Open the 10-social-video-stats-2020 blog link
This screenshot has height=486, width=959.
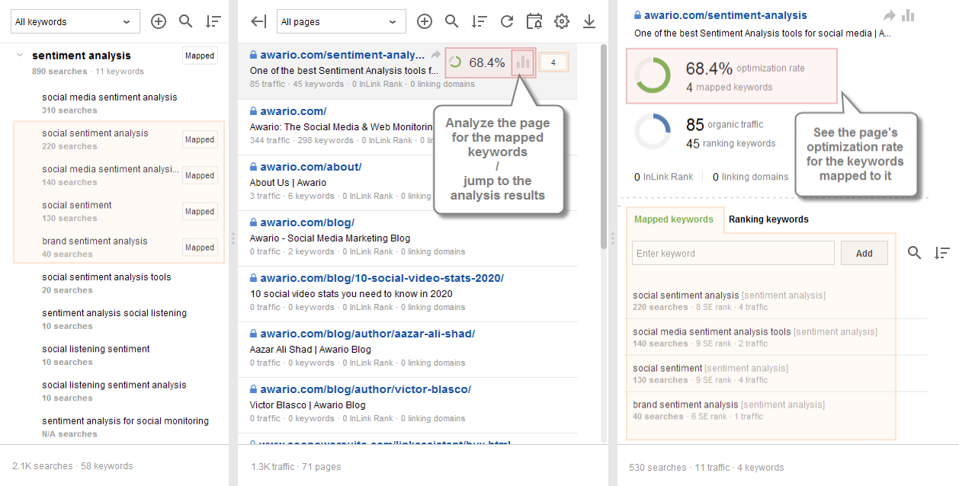click(x=382, y=278)
